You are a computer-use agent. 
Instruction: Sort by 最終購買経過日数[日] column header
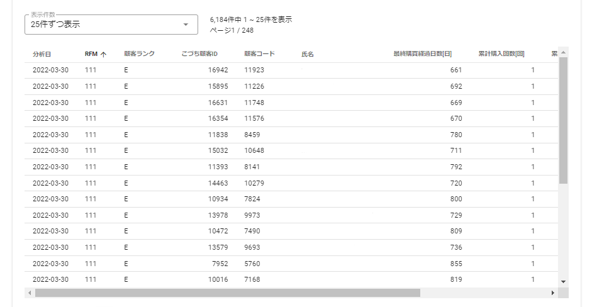click(422, 54)
